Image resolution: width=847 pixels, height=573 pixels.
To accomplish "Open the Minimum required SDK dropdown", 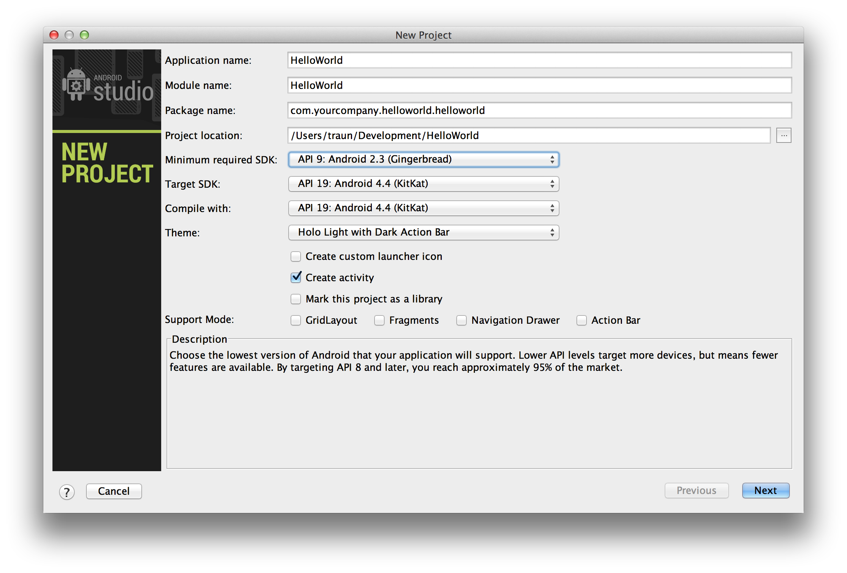I will (423, 160).
